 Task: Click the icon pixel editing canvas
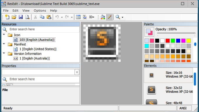[102, 43]
